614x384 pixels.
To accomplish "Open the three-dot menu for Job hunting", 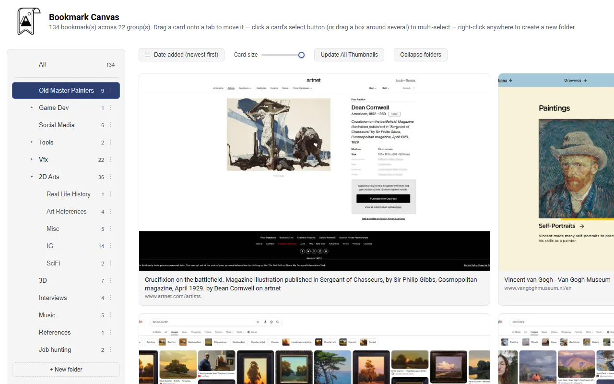I will click(110, 349).
